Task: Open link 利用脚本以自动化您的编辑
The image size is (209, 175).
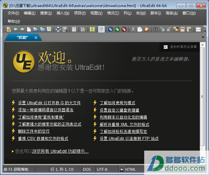Action: [x=123, y=117]
